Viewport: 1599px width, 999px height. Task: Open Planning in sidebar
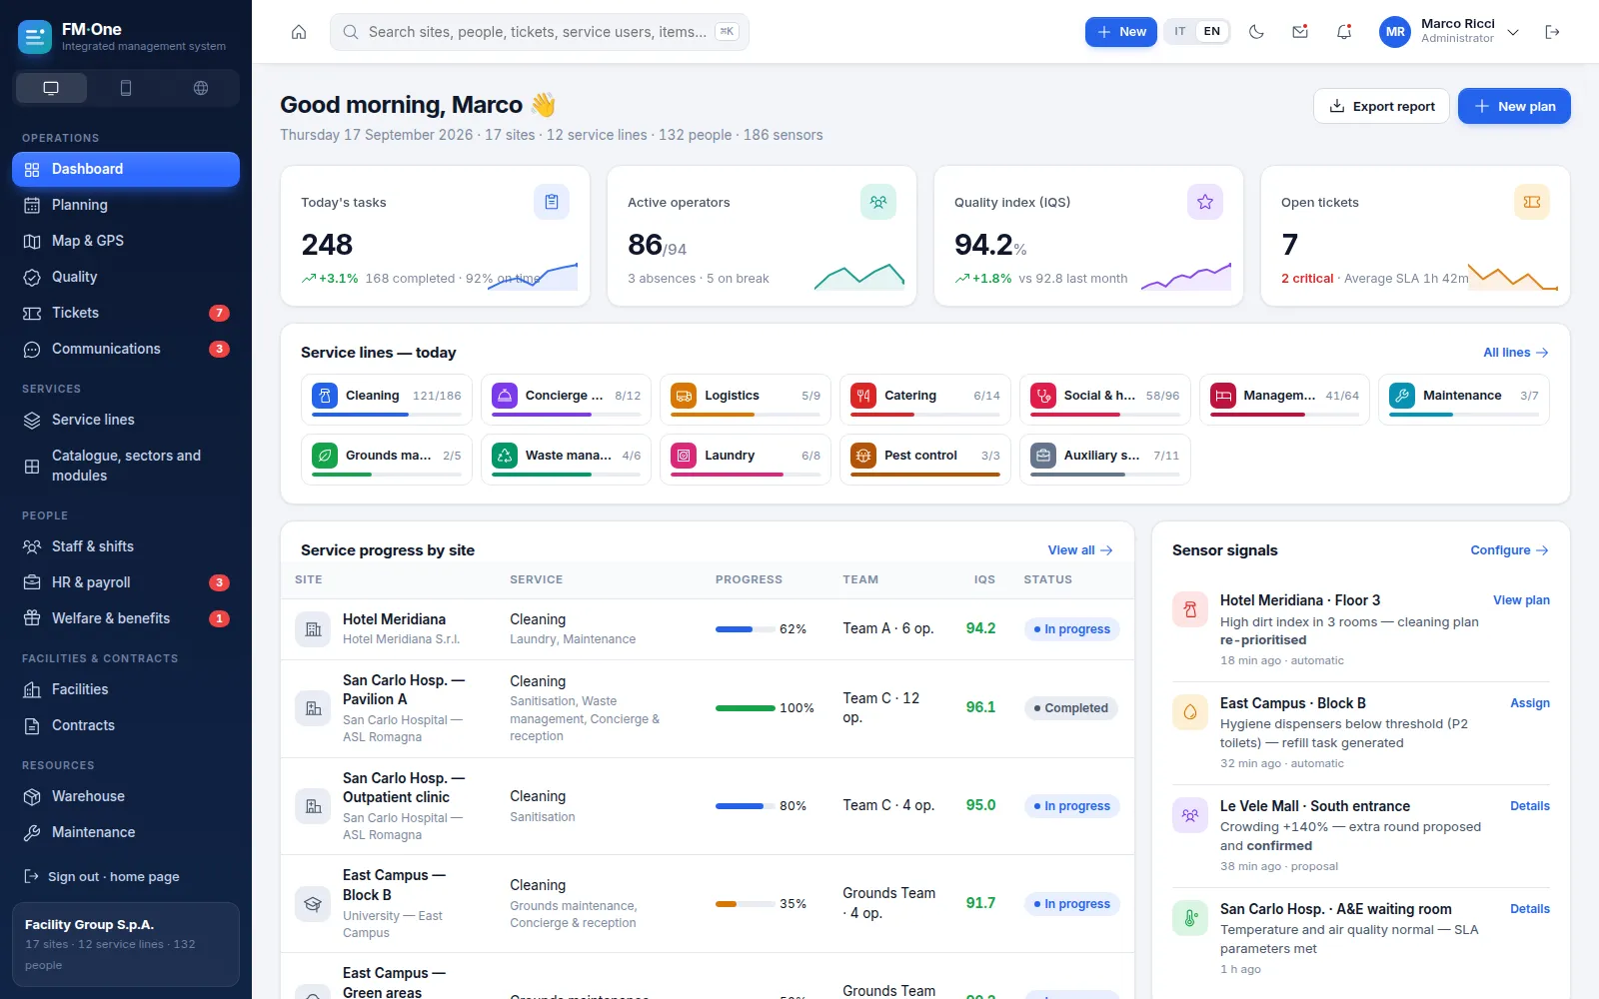point(126,205)
